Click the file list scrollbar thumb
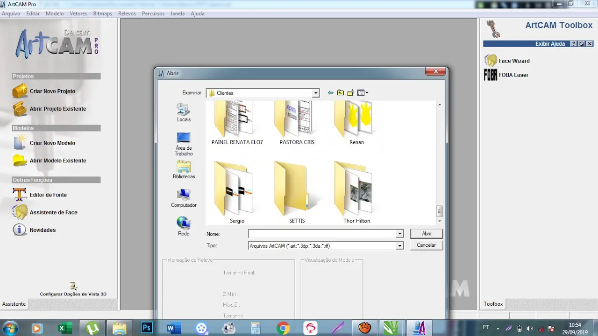598x336 pixels. tap(439, 211)
